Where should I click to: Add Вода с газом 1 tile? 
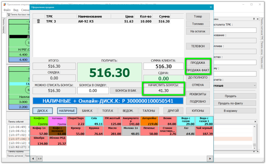[x=204, y=121]
